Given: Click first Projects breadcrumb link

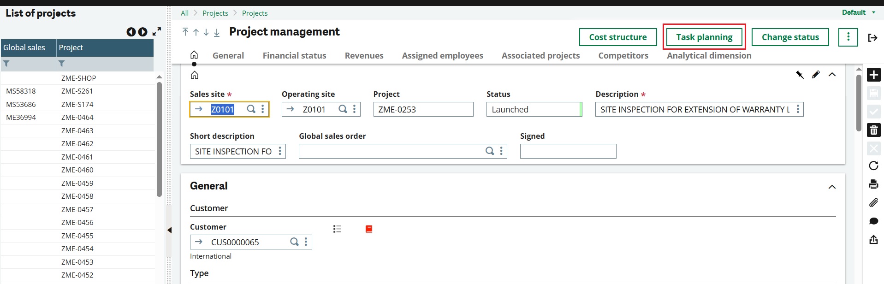Looking at the screenshot, I should click(215, 13).
